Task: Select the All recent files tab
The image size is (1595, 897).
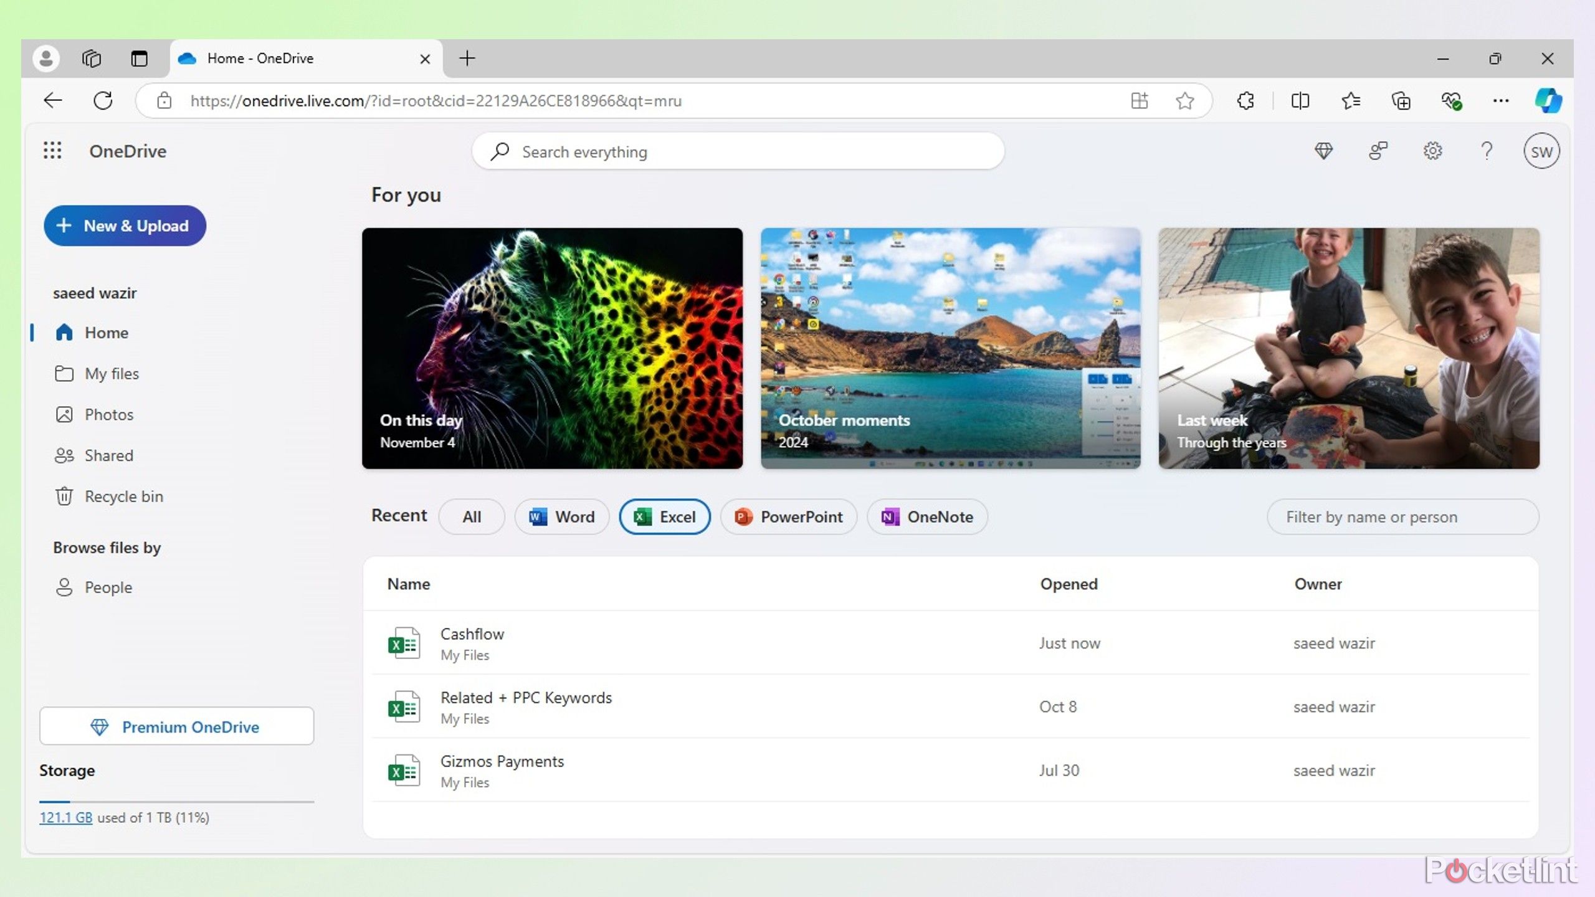Action: pos(471,516)
